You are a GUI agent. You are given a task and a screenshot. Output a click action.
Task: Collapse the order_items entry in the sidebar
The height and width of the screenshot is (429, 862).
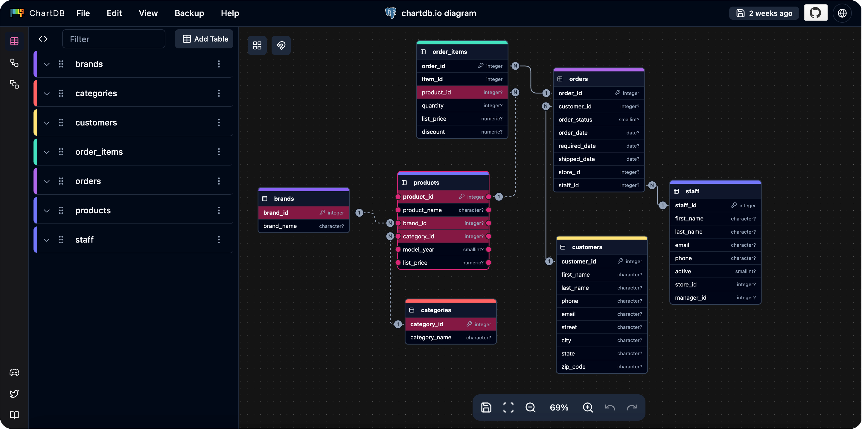(x=47, y=152)
